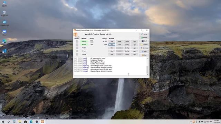Open the Tomcat module Config menu
The image size is (221, 124).
pos(127,54)
